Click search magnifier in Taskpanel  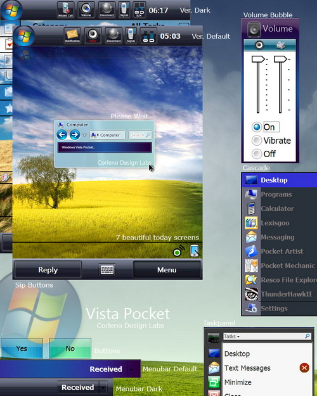[x=307, y=336]
